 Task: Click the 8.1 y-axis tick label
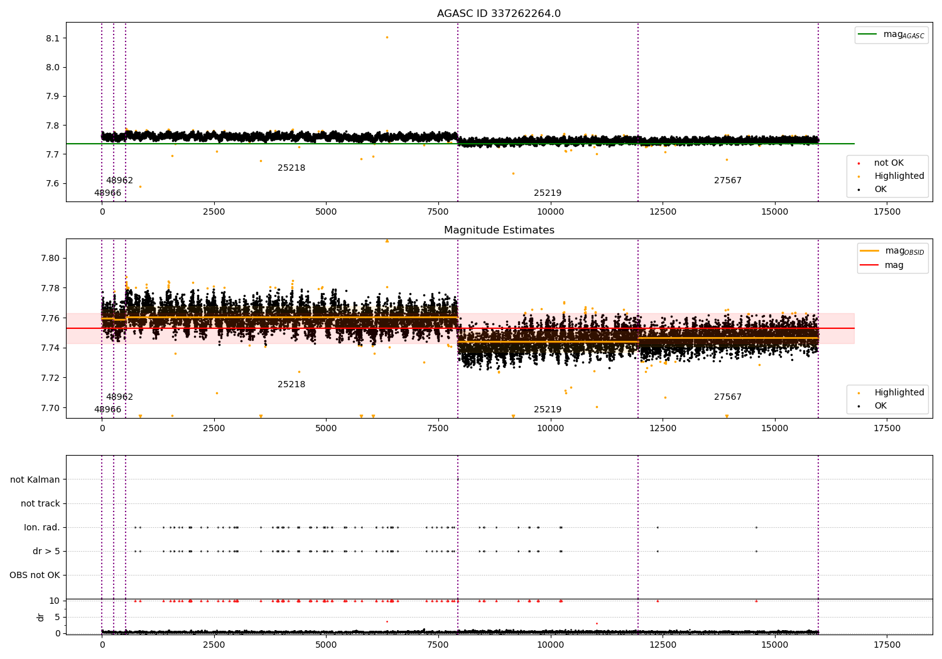tap(53, 38)
